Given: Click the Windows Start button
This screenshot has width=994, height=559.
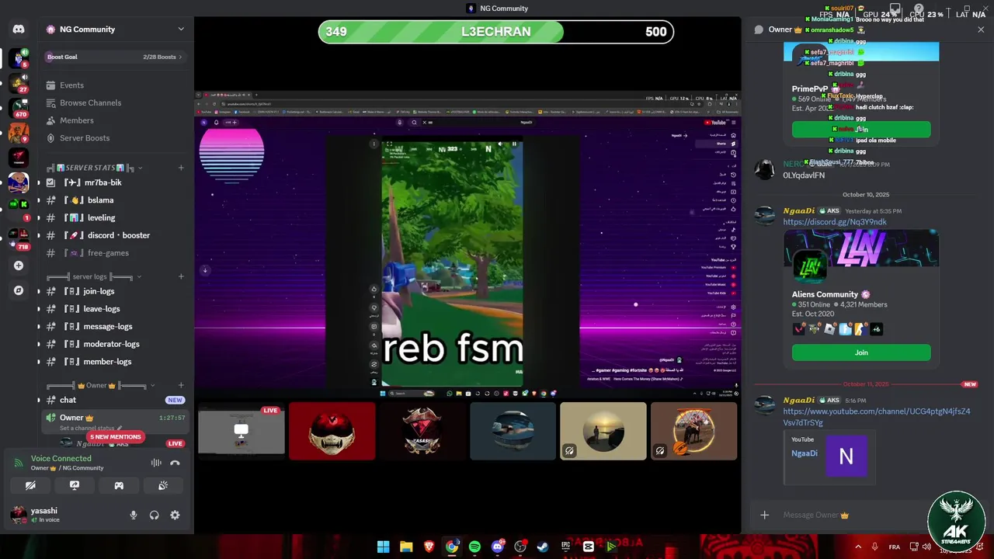Looking at the screenshot, I should click(383, 547).
